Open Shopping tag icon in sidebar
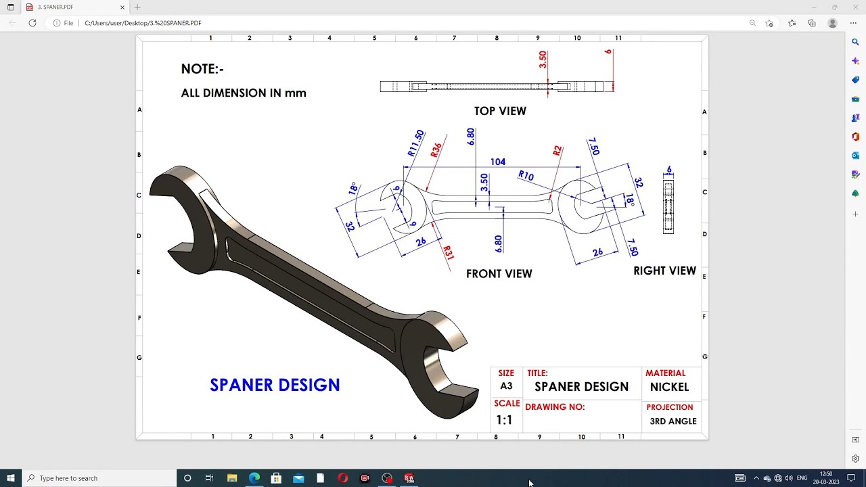Screen dimensions: 866x487 855,80
